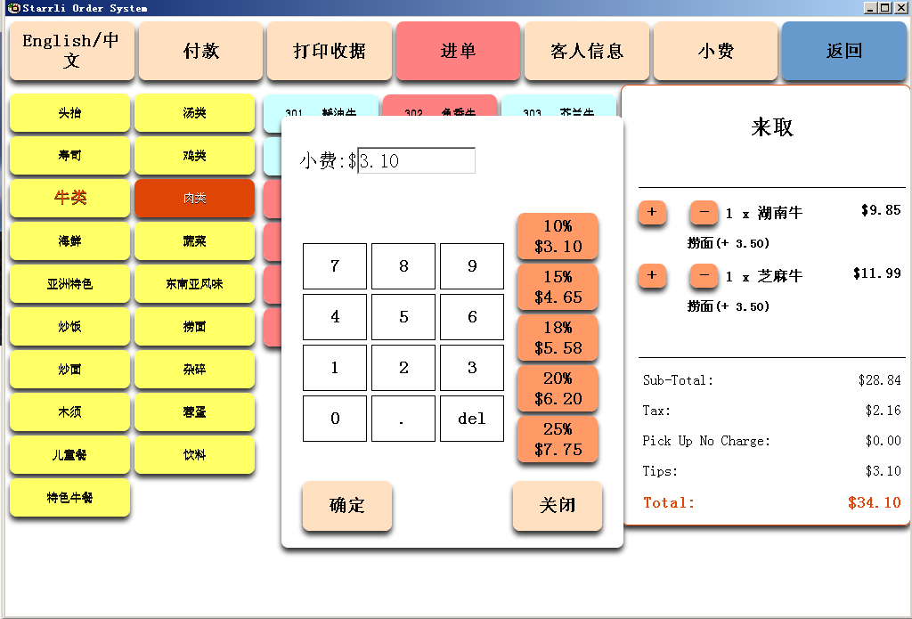Open the 饮料 drinks category
The image size is (912, 619).
(194, 455)
